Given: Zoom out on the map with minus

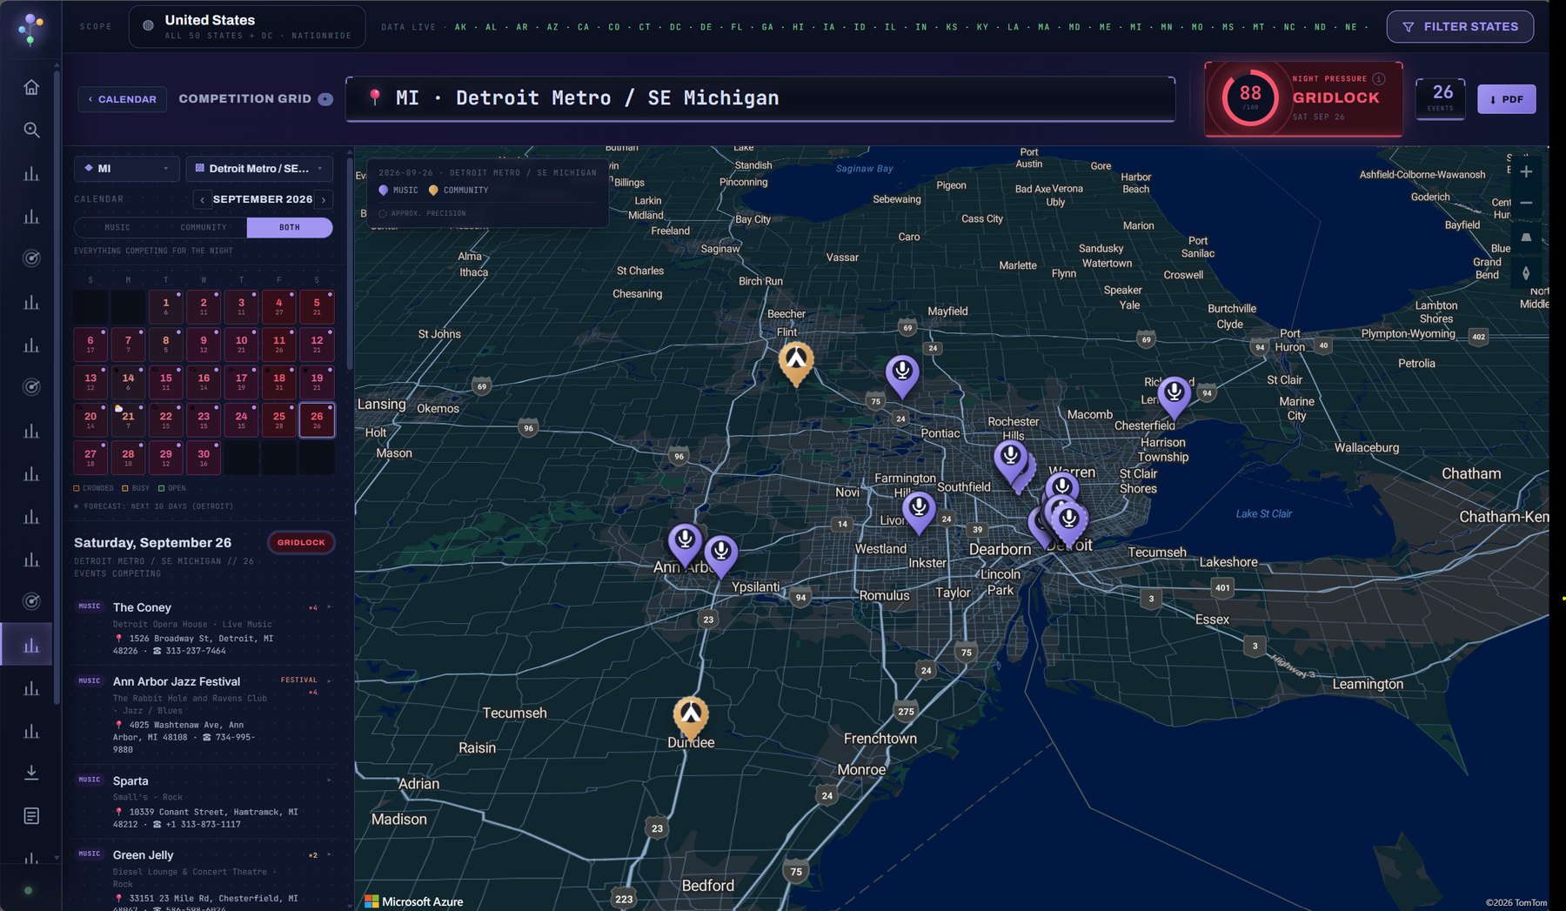Looking at the screenshot, I should coord(1526,204).
